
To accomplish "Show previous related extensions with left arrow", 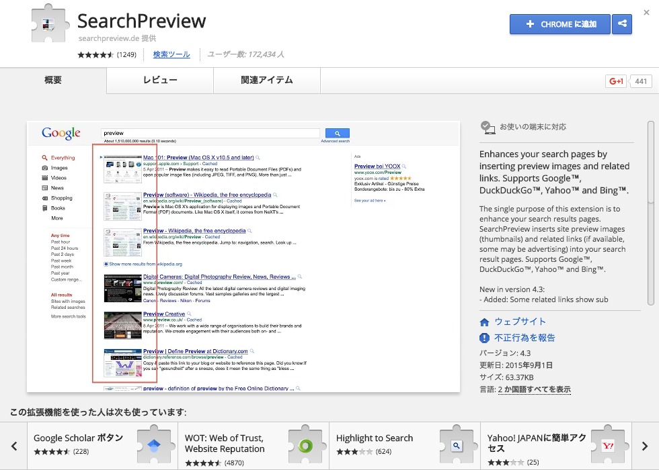I will point(14,446).
